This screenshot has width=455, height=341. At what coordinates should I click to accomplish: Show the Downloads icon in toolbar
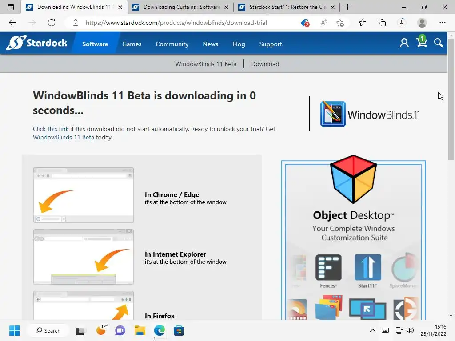[402, 23]
